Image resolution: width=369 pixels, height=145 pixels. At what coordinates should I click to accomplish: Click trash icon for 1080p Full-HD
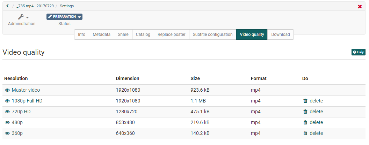(x=305, y=101)
